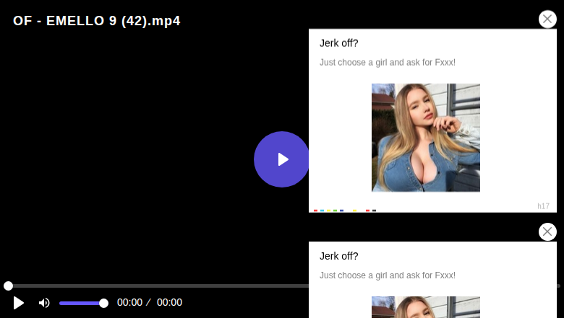
Task: Click the colored dots strip in top ad
Action: click(345, 211)
